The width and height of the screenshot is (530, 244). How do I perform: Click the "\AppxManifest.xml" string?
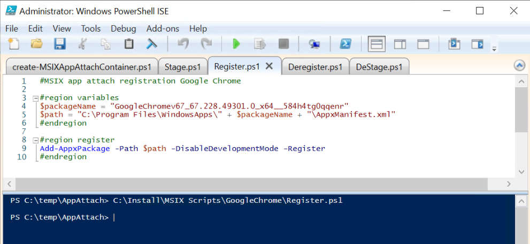point(351,115)
